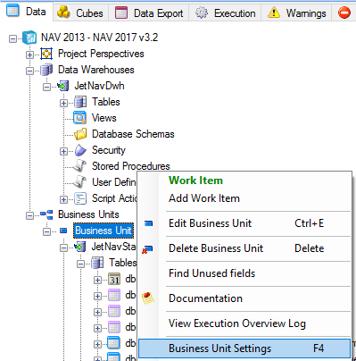The width and height of the screenshot is (356, 361).
Task: Collapse the NAV 2013 - NAV 2017 root node
Action: click(x=12, y=38)
